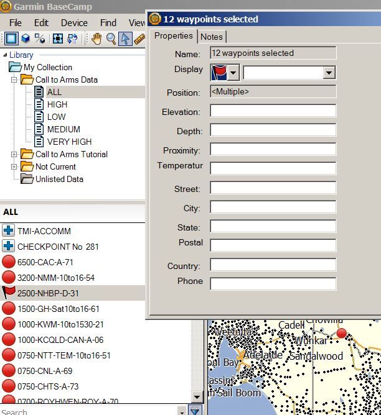Viewport: 381px width, 415px height.
Task: Expand the Call to Arms Tutorial folder
Action: click(x=14, y=154)
